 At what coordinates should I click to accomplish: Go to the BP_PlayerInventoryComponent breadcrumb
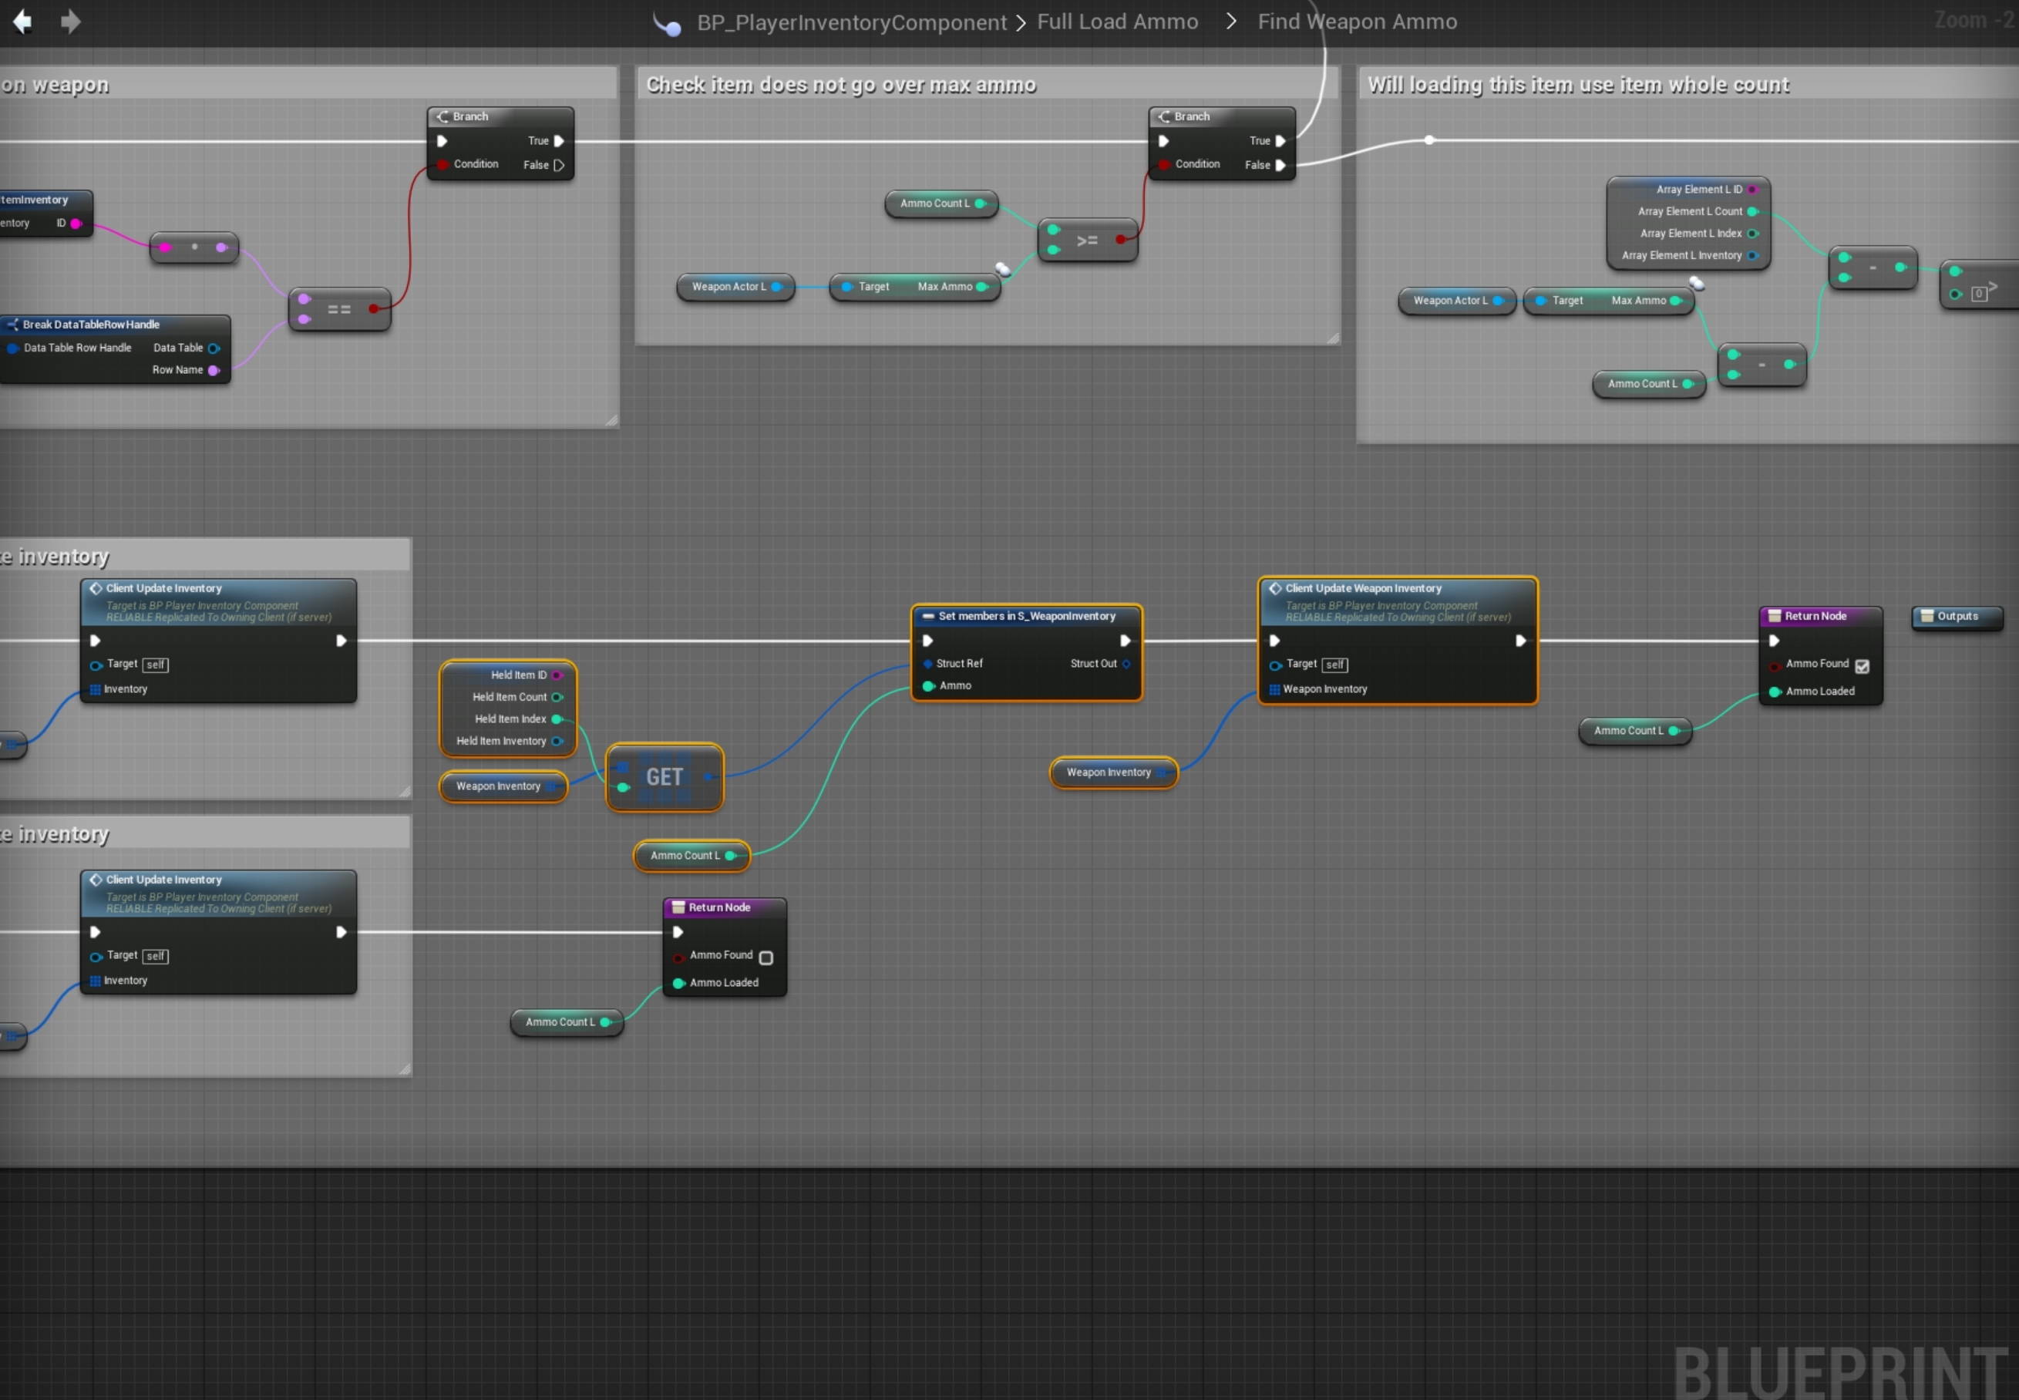[x=851, y=23]
